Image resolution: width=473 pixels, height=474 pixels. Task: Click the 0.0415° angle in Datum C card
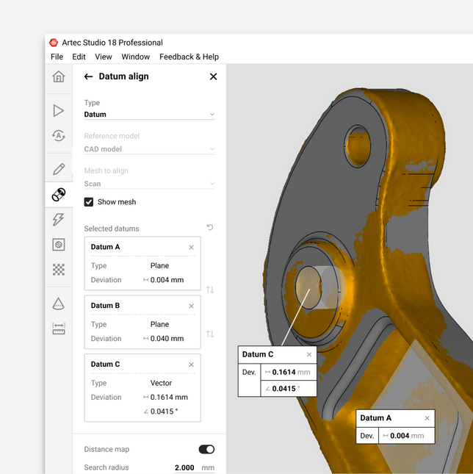point(164,412)
